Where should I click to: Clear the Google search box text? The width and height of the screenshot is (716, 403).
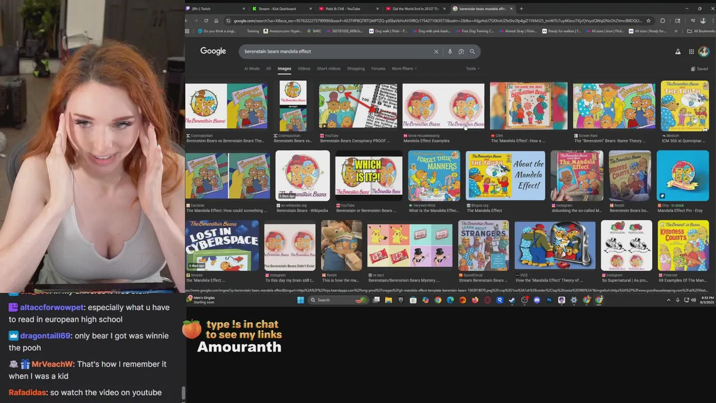436,51
